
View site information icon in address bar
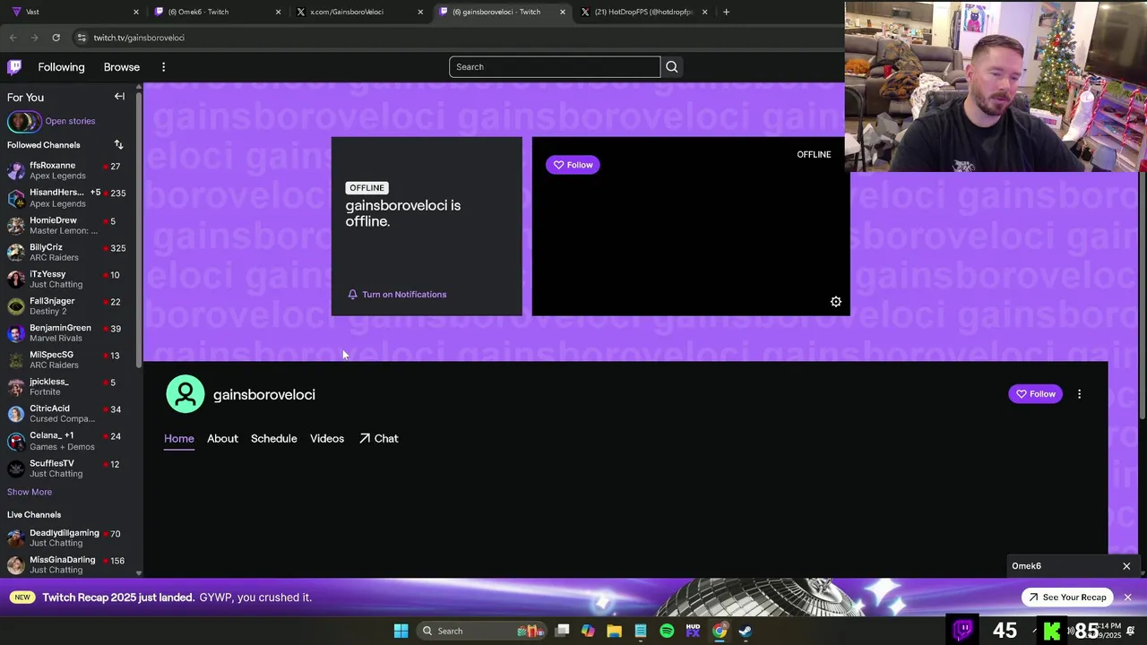point(82,38)
